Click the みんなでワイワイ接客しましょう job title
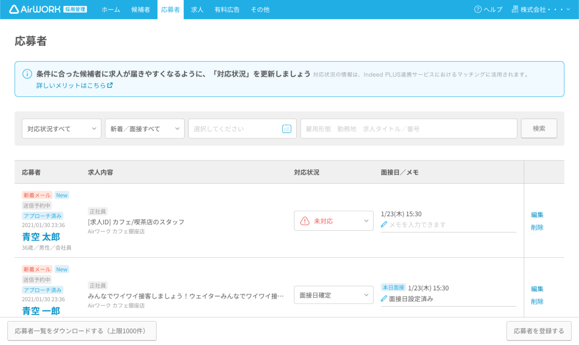 [186, 296]
